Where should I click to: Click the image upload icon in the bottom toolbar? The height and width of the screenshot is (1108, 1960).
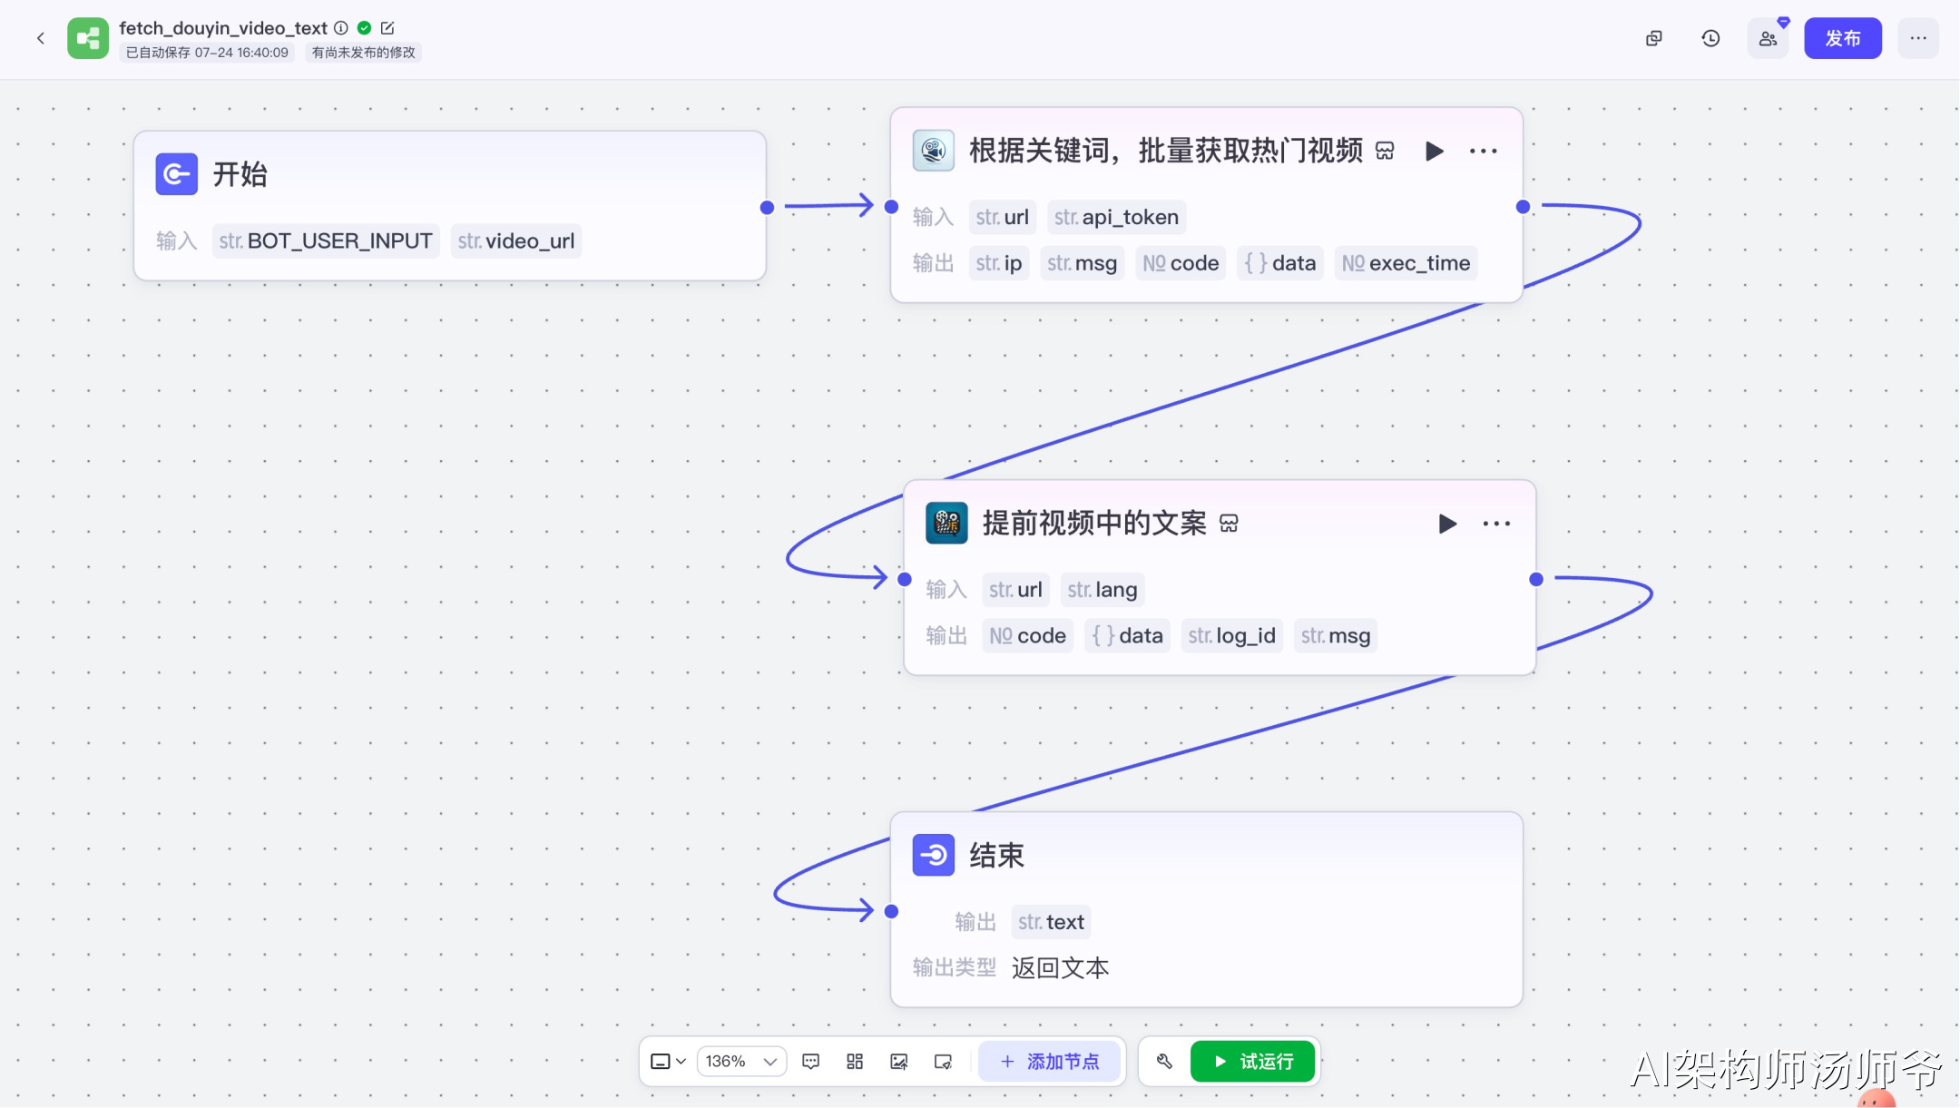point(899,1062)
